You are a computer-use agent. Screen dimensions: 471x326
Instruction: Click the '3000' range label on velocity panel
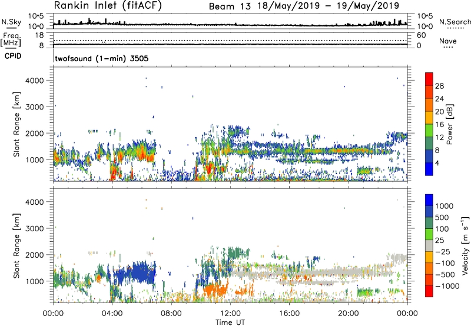pyautogui.click(x=34, y=228)
